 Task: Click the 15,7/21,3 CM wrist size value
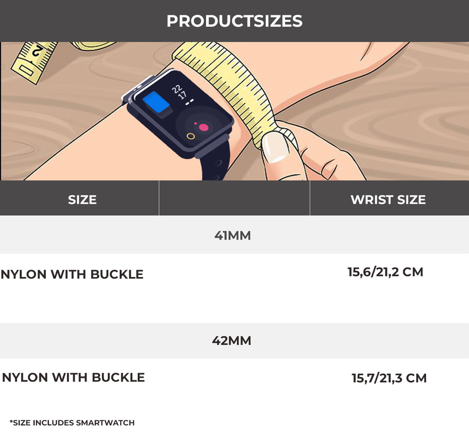(x=389, y=378)
